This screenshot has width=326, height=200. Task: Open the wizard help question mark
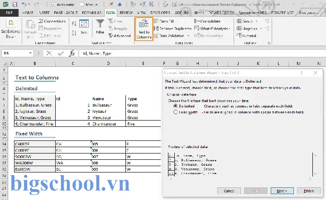[x=301, y=73]
